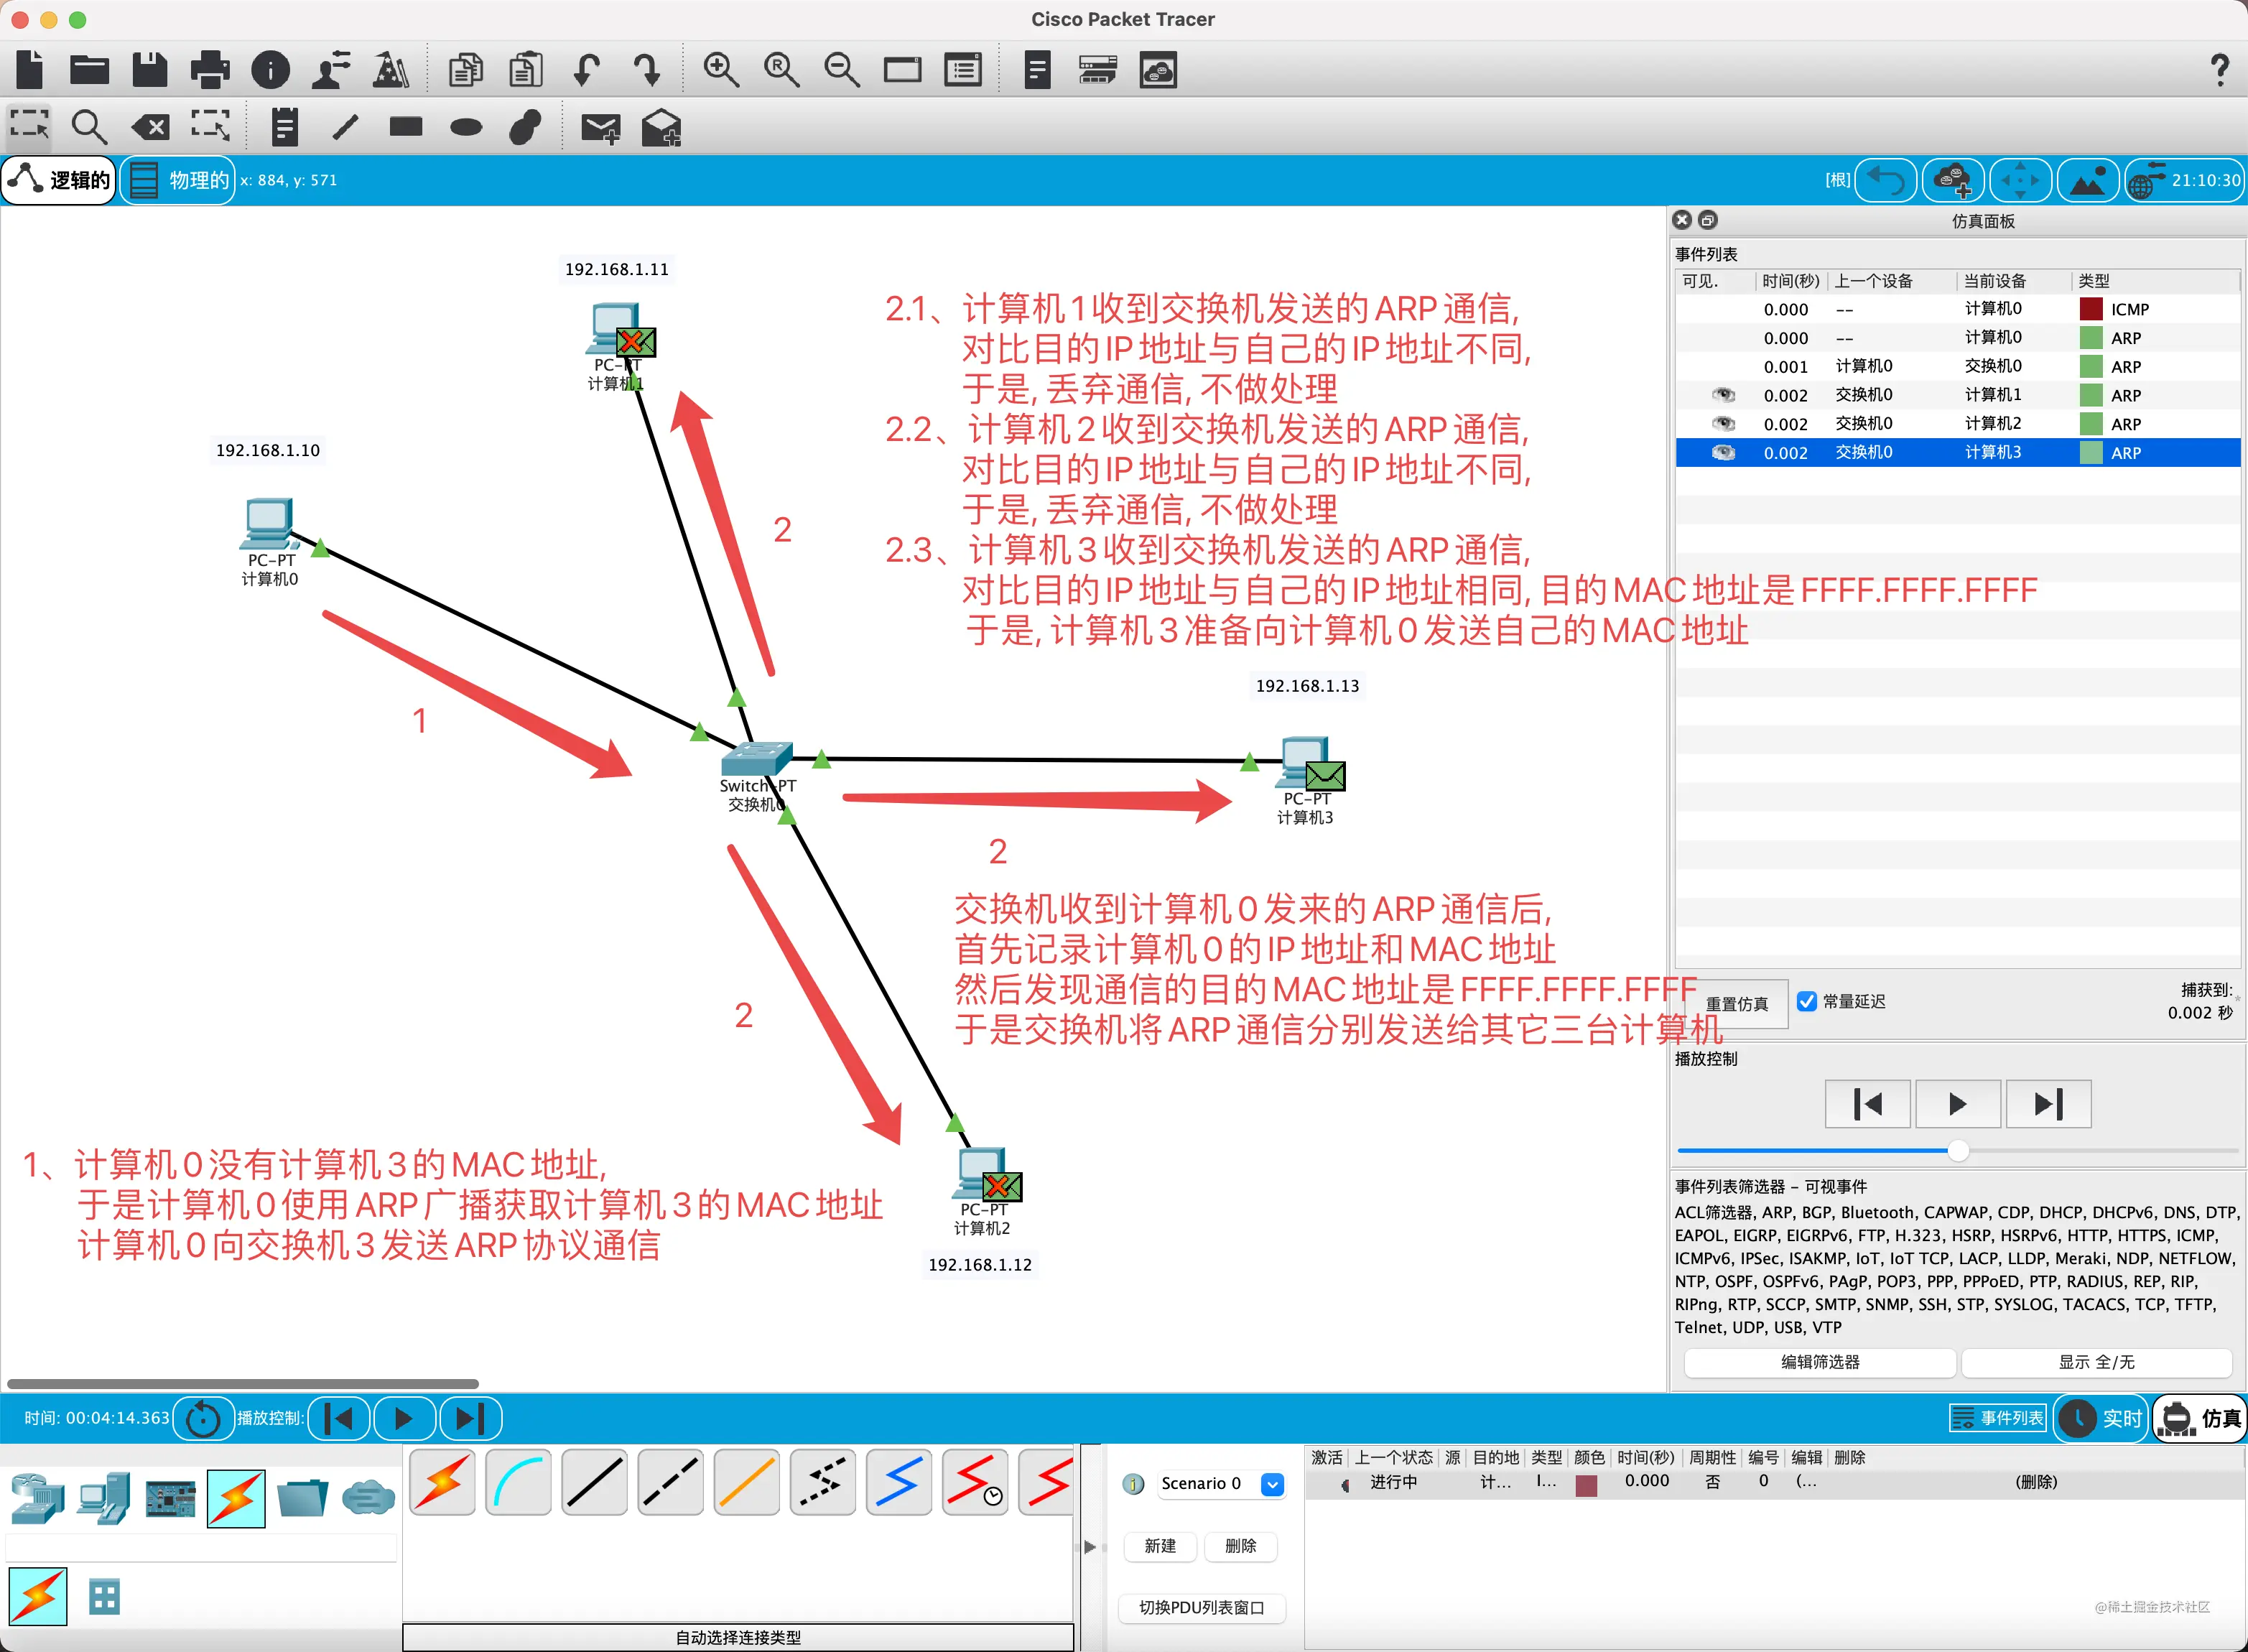Click the ICMP event red color swatch
This screenshot has height=1652, width=2248.
point(2090,309)
